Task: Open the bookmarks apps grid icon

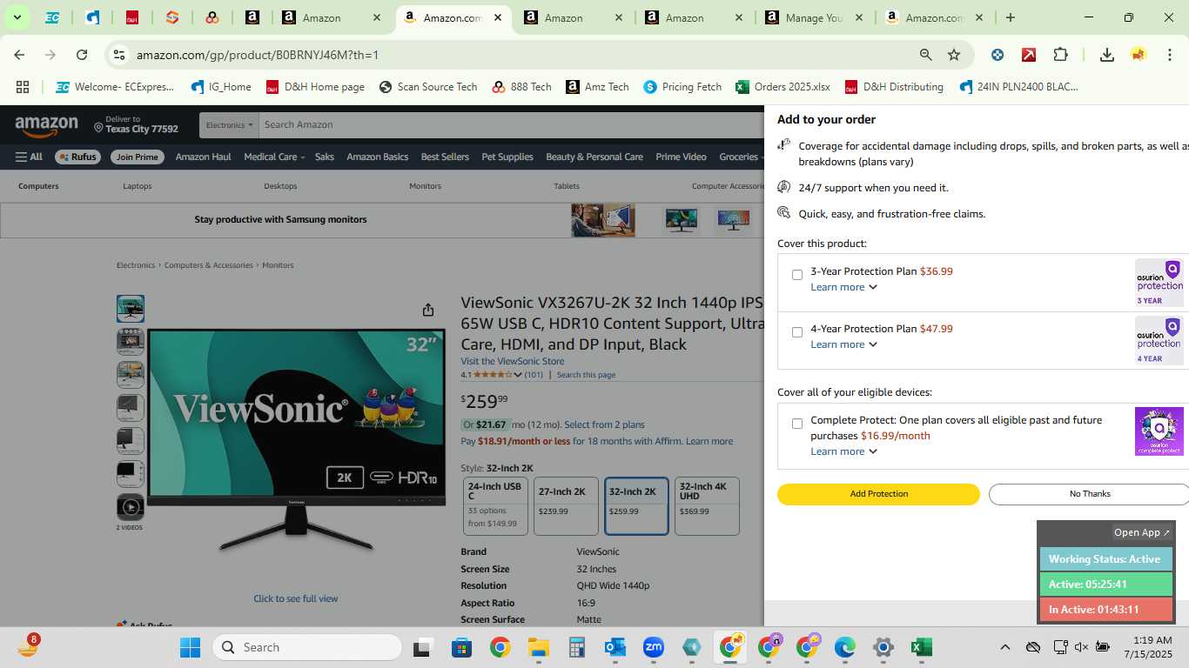Action: point(23,87)
